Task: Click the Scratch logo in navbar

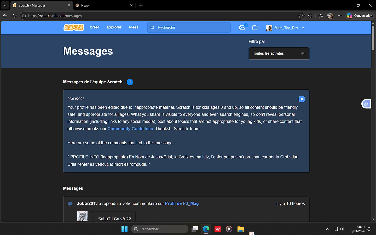Action: tap(74, 27)
